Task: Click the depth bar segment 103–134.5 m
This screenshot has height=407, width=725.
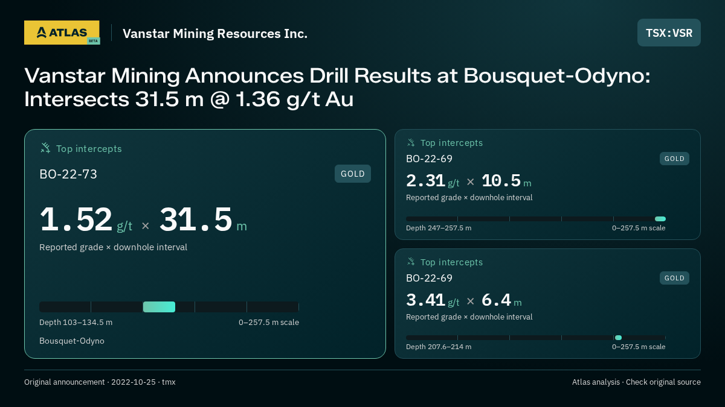Action: 159,307
